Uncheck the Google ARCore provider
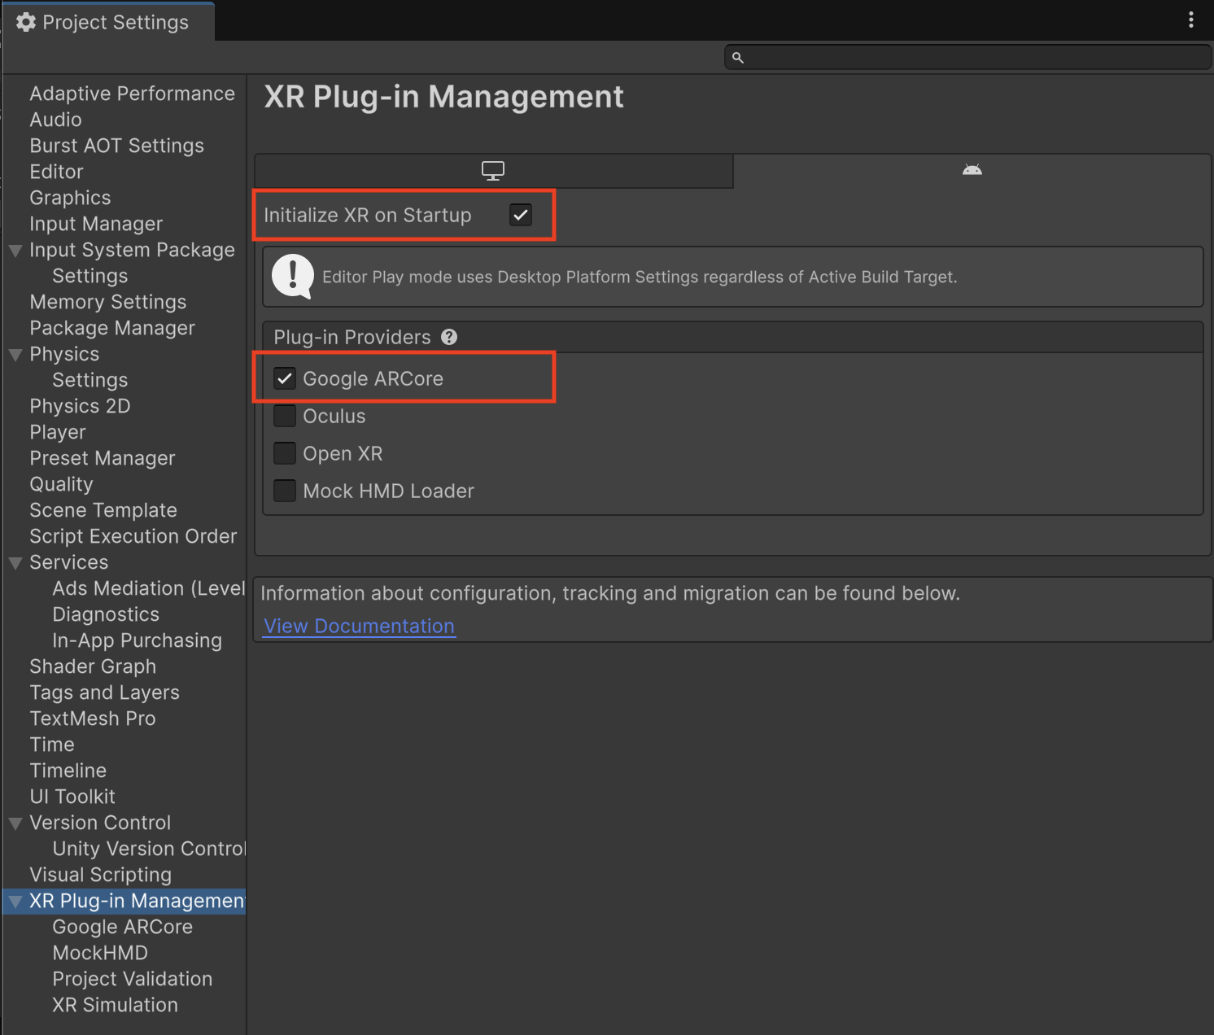The width and height of the screenshot is (1214, 1035). 285,378
